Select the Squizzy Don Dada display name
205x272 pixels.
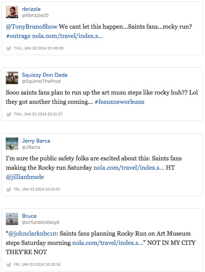point(45,75)
